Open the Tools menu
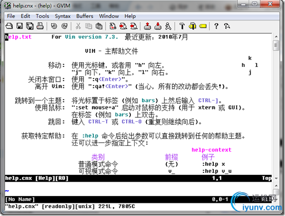 pos(42,16)
